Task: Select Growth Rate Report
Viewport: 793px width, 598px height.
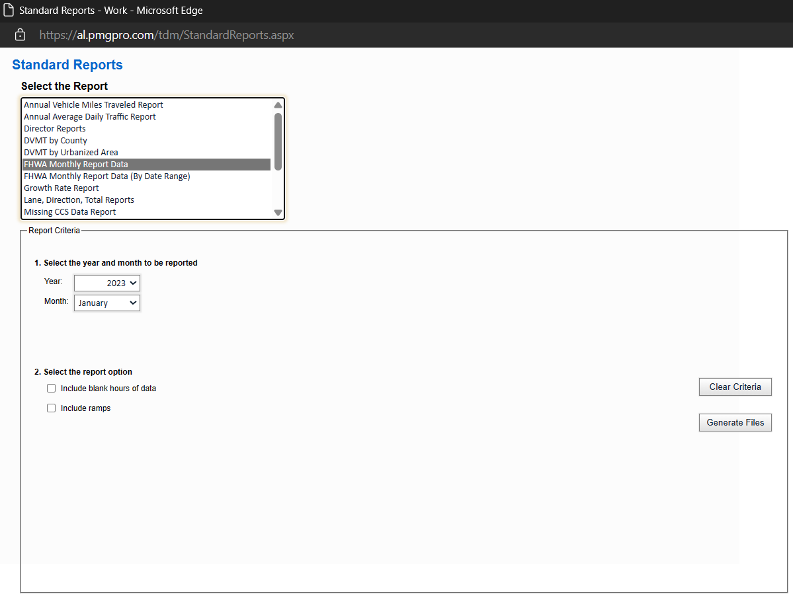Action: pos(146,188)
